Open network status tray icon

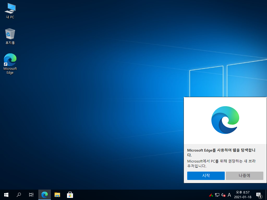[x=217, y=195]
